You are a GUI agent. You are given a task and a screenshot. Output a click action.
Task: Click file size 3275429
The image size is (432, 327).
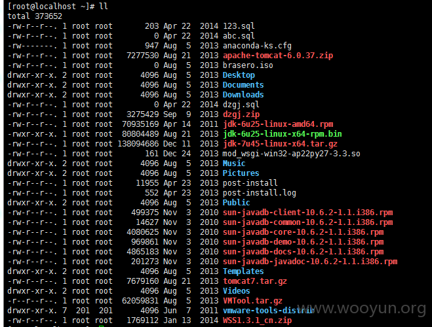pos(142,114)
